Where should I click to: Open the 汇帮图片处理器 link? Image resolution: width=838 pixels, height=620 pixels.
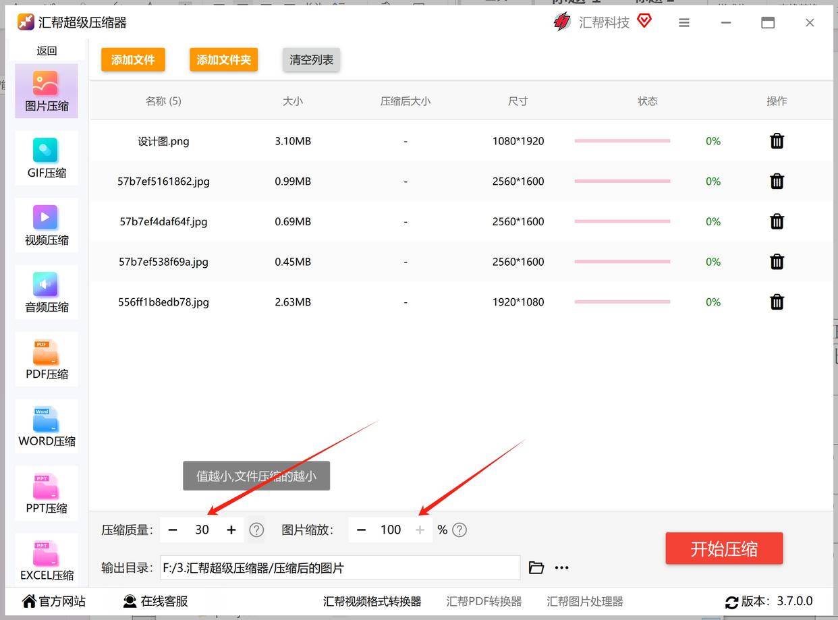coord(584,601)
